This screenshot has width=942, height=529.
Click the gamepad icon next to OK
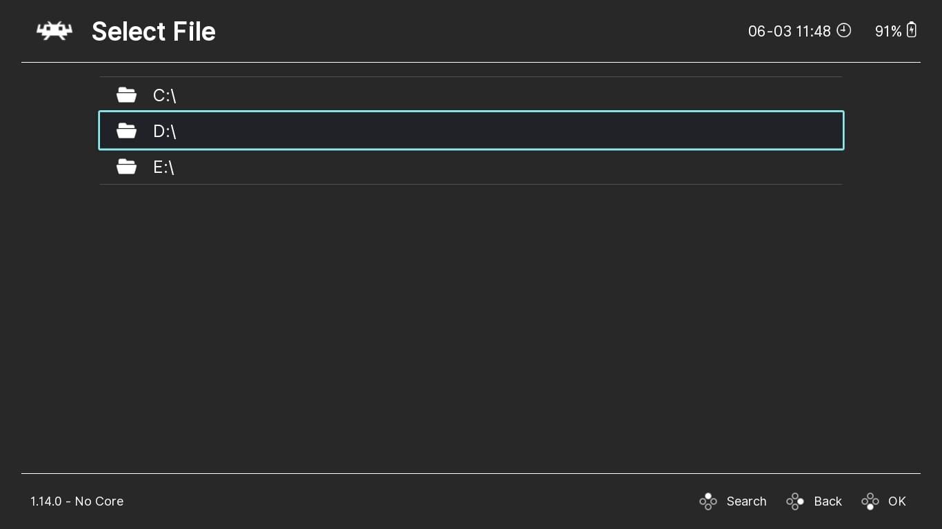point(871,501)
